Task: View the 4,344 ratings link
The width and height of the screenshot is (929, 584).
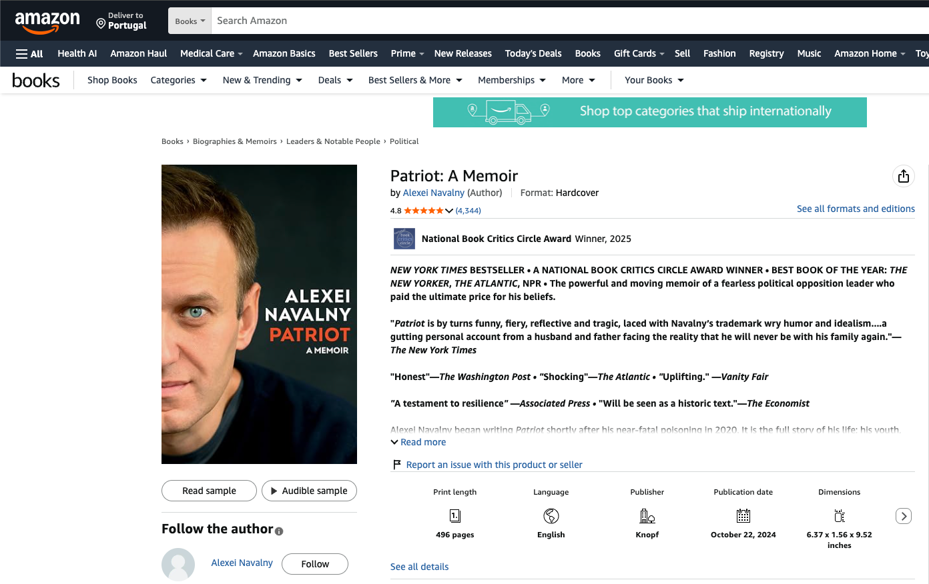Action: click(x=468, y=211)
